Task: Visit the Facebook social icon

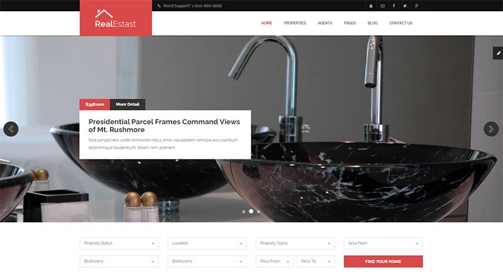Action: pos(394,6)
